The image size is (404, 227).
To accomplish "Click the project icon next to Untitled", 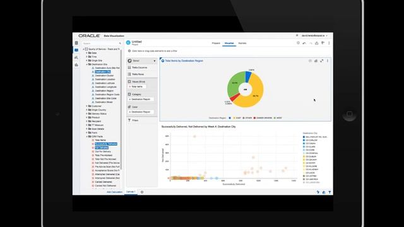I will [128, 43].
